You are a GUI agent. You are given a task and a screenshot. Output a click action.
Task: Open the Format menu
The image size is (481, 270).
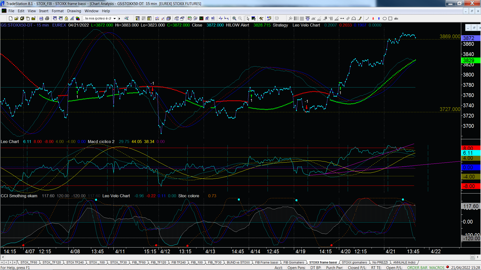click(58, 11)
